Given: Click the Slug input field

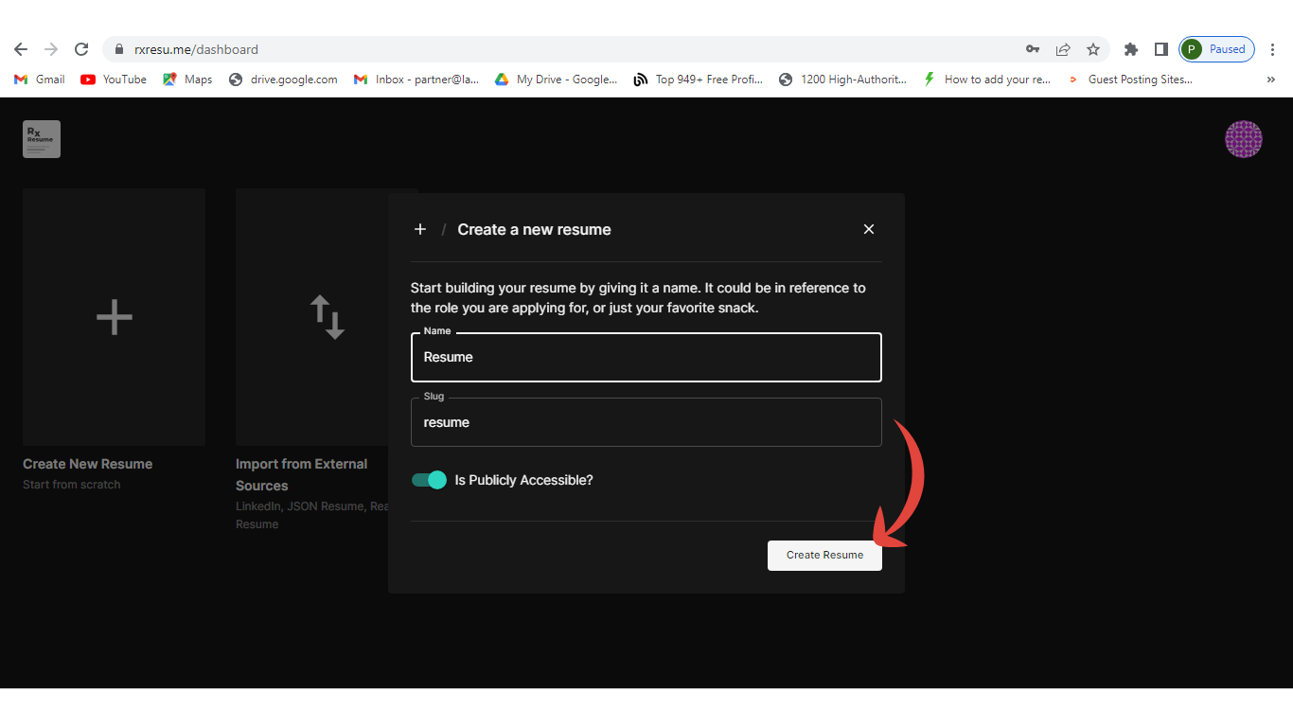Looking at the screenshot, I should coord(646,422).
